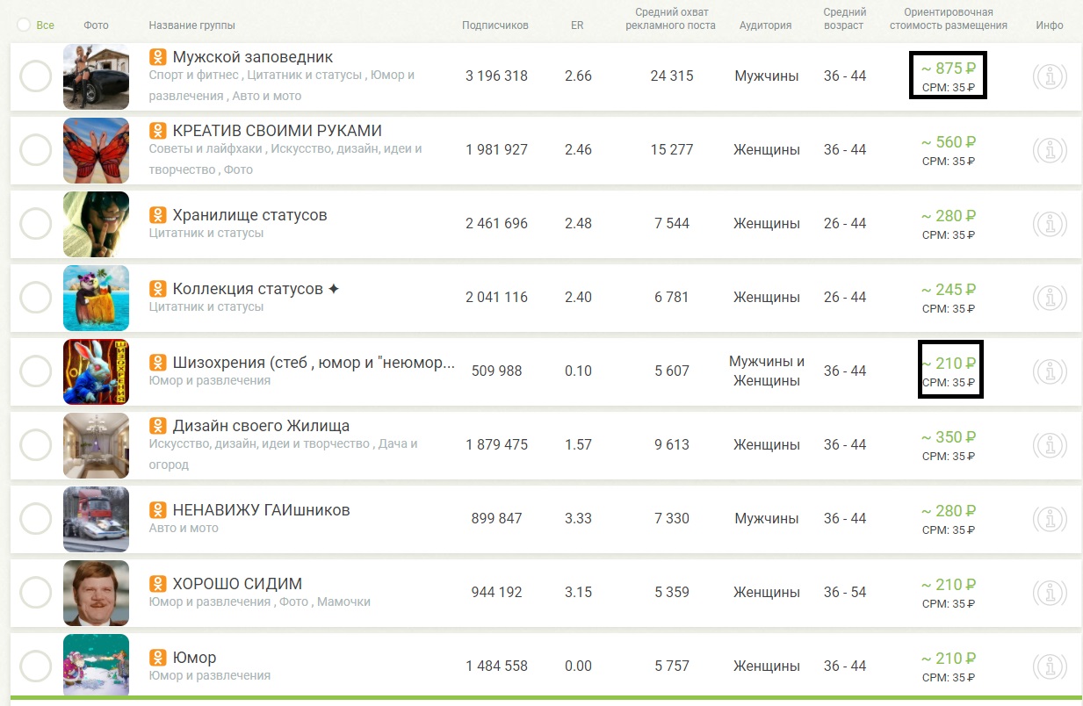Open info icon for КРЕАТИВ СВОИМИ РУКАМИ
This screenshot has width=1083, height=706.
(x=1050, y=150)
